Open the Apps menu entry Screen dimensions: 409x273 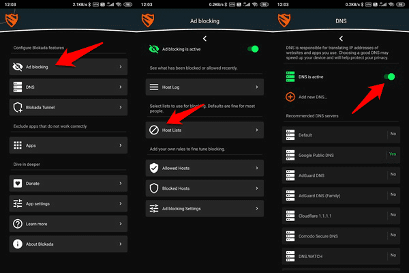[68, 145]
